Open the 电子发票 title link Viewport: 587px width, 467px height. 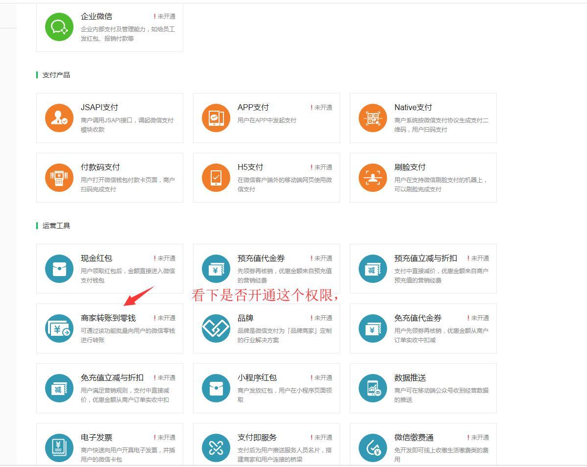pos(97,438)
